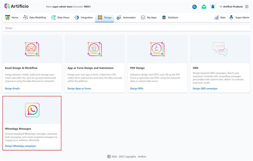This screenshot has height=161, width=253.
Task: Click the Email Design envelope illustration
Action: (32, 49)
